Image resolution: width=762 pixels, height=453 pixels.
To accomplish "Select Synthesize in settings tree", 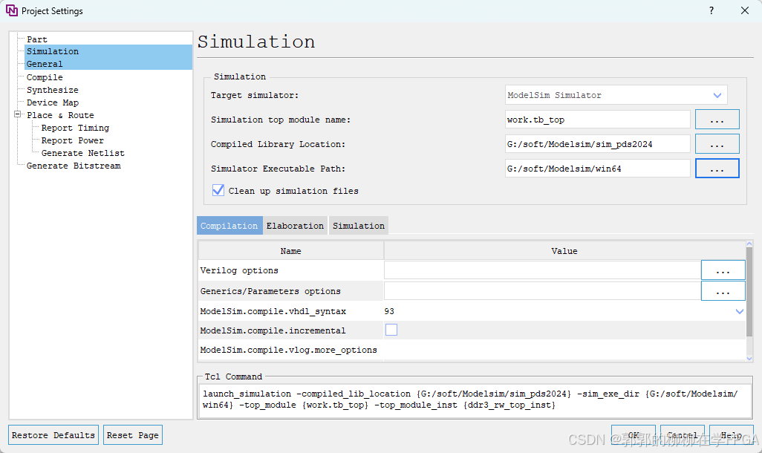I will click(x=53, y=90).
